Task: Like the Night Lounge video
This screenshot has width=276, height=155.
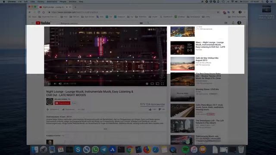Action: (x=150, y=109)
